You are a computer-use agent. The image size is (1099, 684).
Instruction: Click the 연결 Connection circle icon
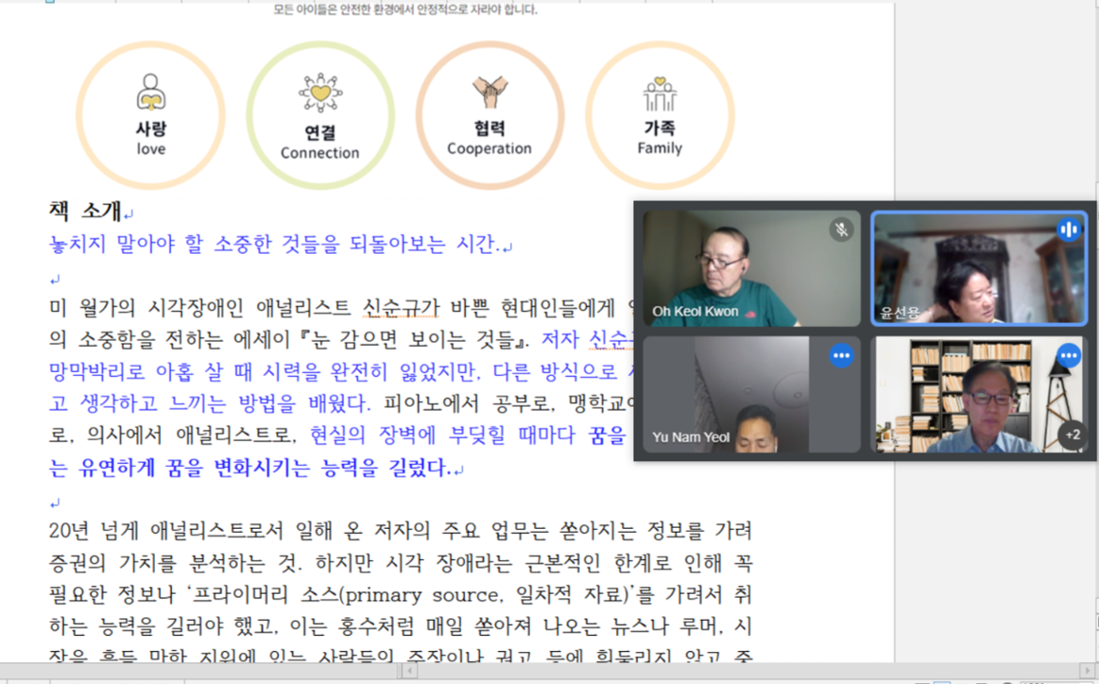[x=321, y=113]
